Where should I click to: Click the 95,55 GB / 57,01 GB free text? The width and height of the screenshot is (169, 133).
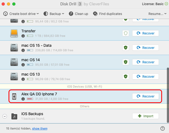point(52,65)
